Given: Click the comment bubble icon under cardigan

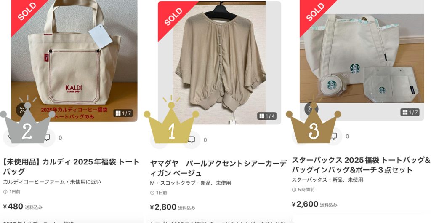Looking at the screenshot, I should tap(192, 140).
